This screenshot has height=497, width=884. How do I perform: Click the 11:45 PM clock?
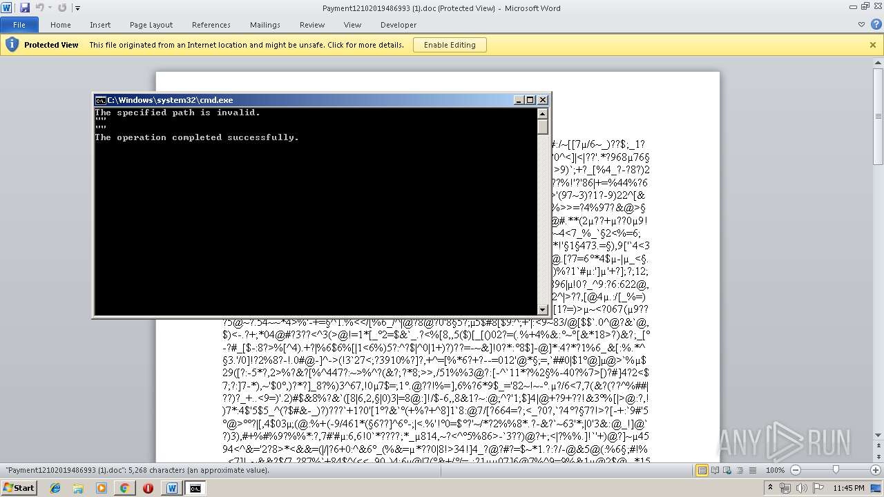click(849, 488)
